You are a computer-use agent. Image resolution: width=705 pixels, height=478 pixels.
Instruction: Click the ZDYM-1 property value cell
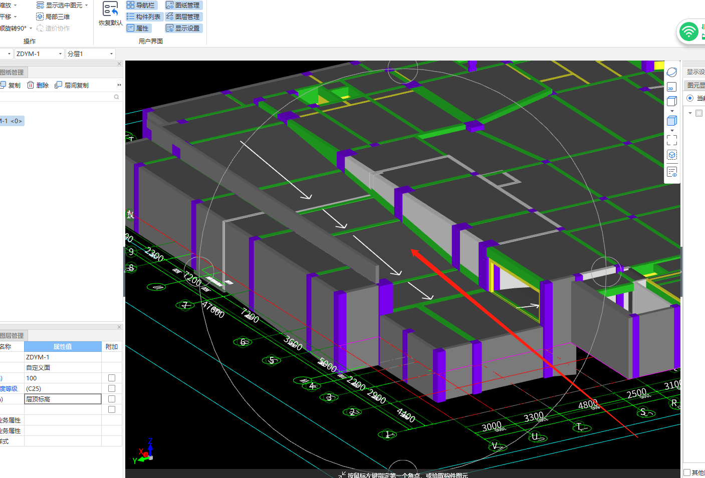pyautogui.click(x=63, y=357)
